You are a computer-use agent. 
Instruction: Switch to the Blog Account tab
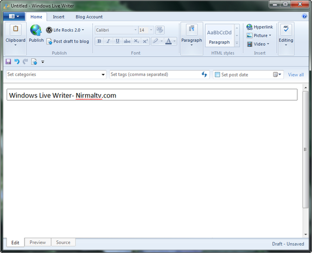click(89, 17)
